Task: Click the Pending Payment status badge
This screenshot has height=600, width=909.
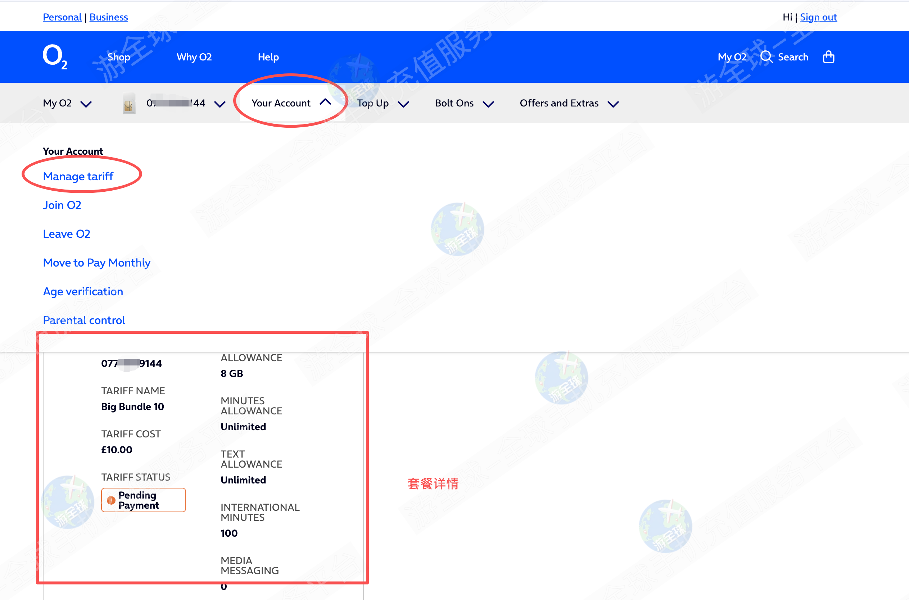Action: 144,500
